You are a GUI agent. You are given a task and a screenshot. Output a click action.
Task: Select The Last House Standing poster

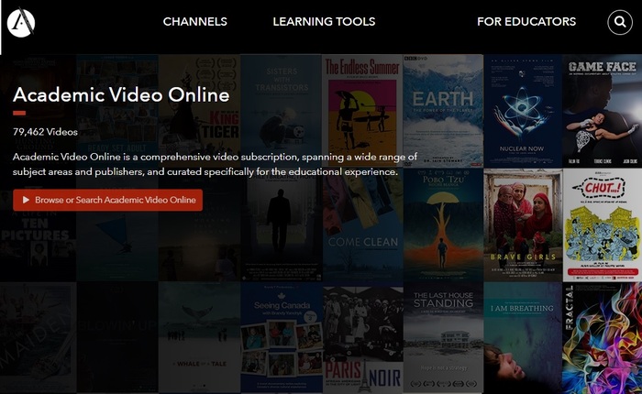pos(442,337)
